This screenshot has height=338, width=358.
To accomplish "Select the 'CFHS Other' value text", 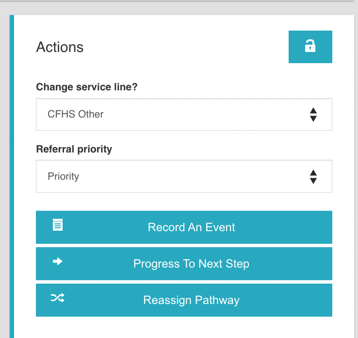I will (x=76, y=115).
